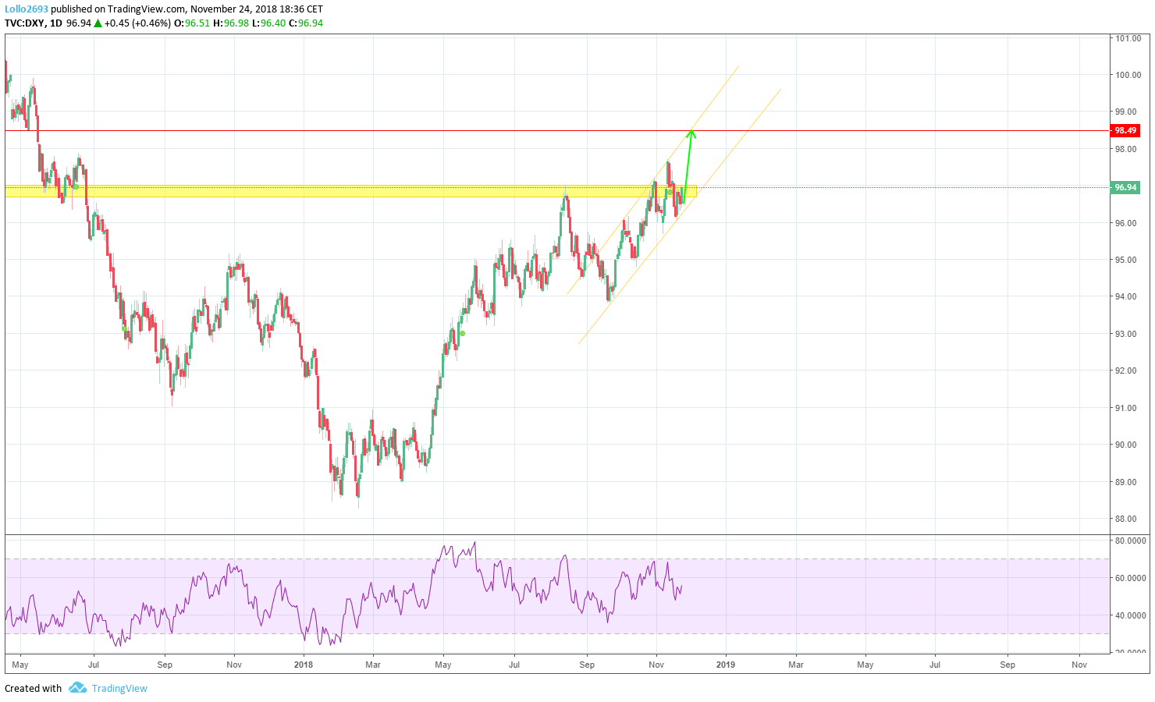Click the 89.00 price axis label
Viewport: 1155px width, 702px height.
(x=1128, y=482)
